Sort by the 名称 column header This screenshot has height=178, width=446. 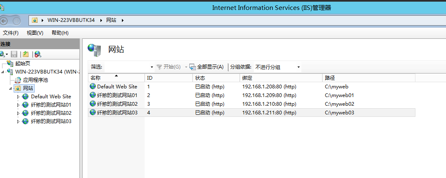coord(116,78)
